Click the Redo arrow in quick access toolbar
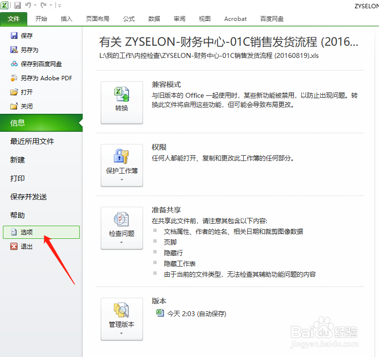Viewport: 379px width, 357px height. (x=43, y=5)
